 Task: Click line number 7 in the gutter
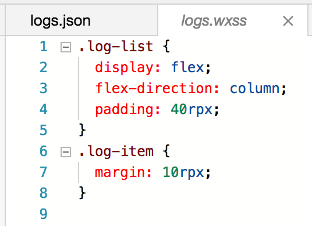(44, 172)
